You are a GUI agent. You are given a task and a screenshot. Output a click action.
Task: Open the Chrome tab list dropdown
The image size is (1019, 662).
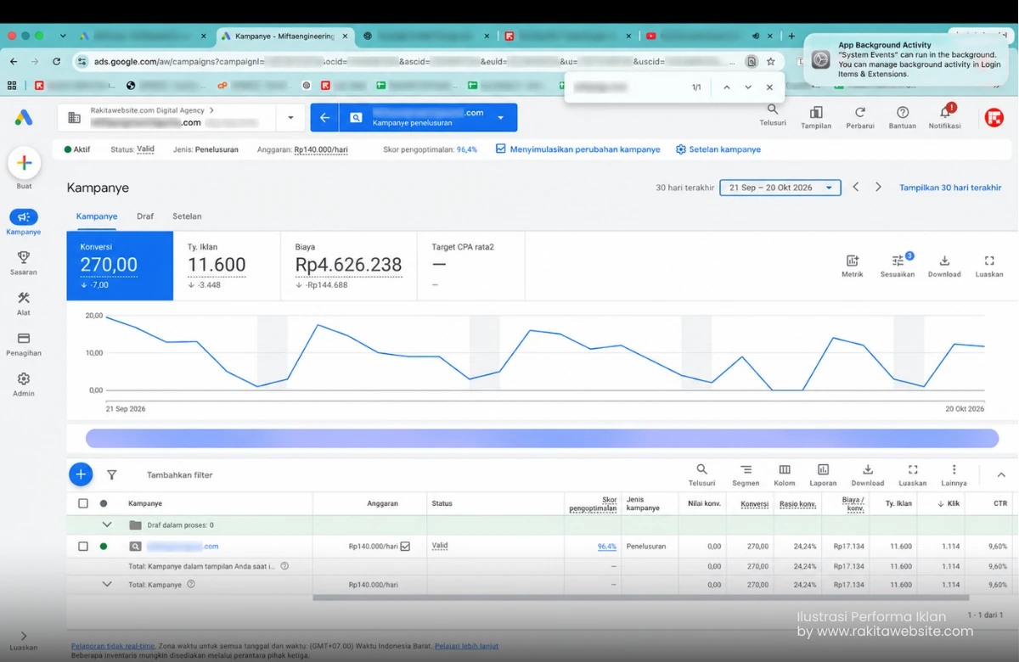[63, 36]
